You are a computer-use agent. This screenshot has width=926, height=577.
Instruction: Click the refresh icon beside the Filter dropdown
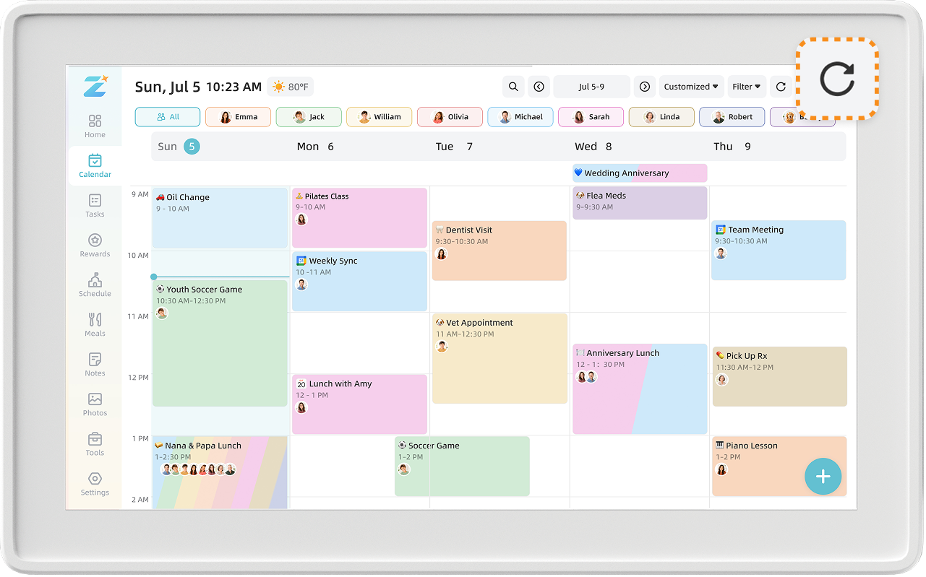click(x=781, y=87)
